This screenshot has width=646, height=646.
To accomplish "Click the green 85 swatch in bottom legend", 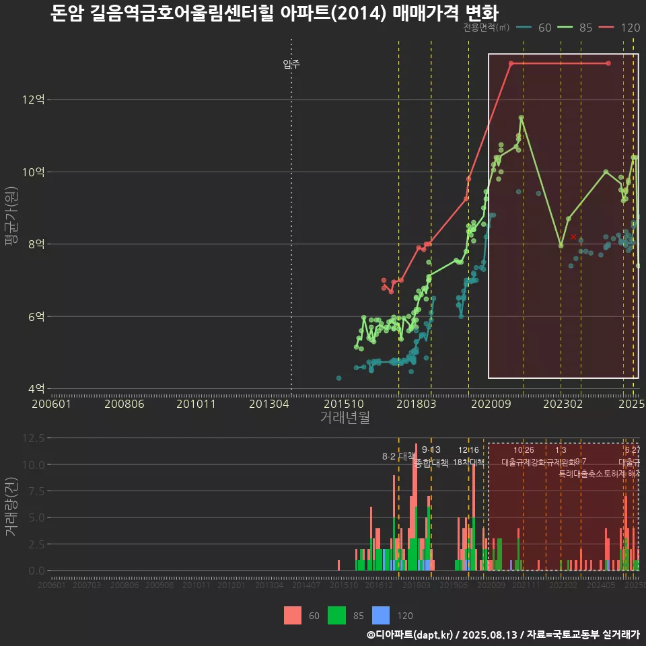I will point(336,616).
